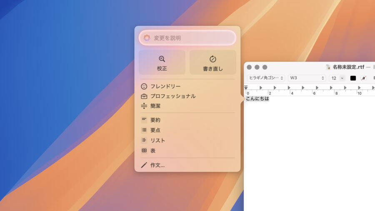Image resolution: width=375 pixels, height=211 pixels.
Task: Click the 名称未設定.rtf window title
Action: [x=348, y=67]
